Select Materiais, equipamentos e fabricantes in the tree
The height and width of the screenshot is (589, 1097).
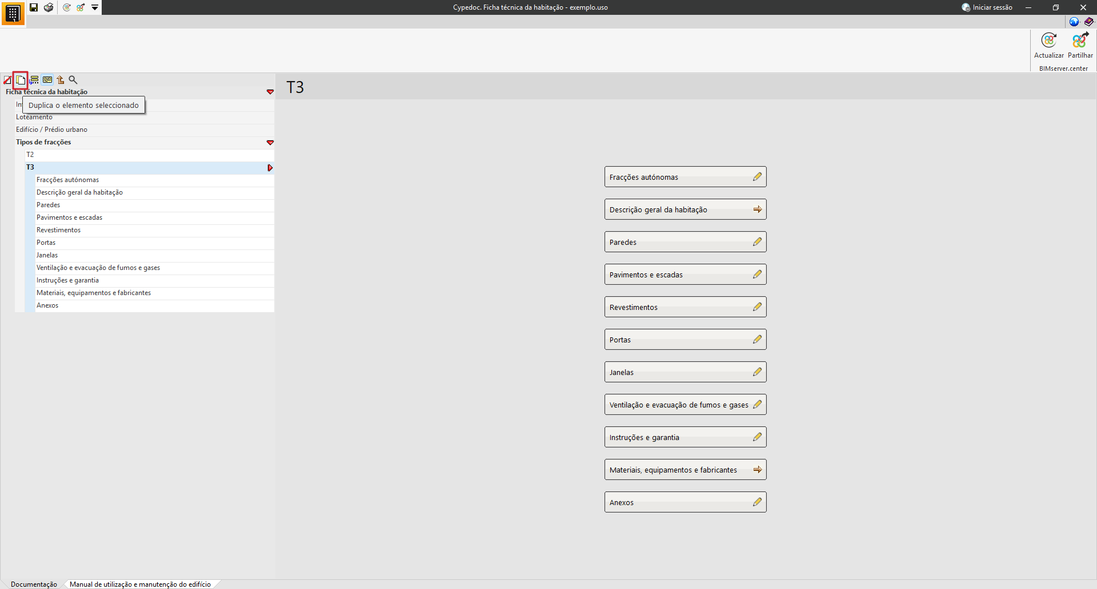pyautogui.click(x=155, y=293)
